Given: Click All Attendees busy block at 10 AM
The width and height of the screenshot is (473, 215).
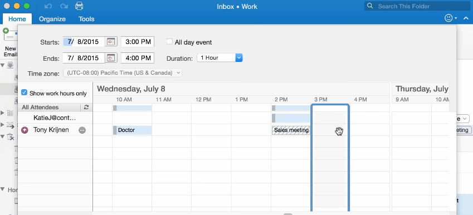Looking at the screenshot, I should (x=132, y=108).
